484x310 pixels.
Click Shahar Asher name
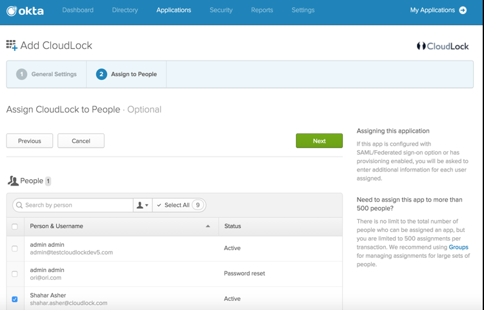tap(48, 295)
